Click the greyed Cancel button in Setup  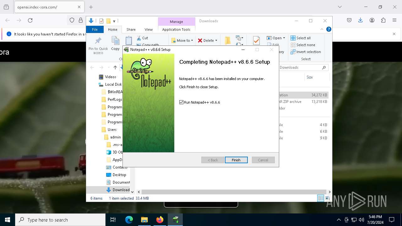point(263,160)
